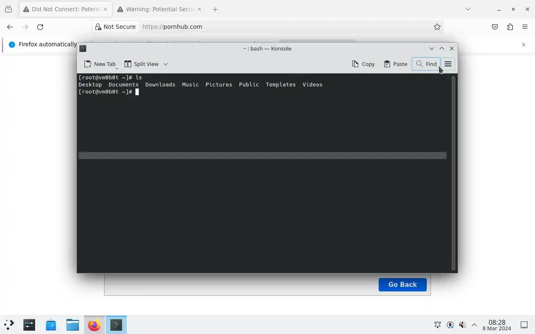The image size is (535, 334).
Task: Click Konsole's keep-above chevron button
Action: (442, 48)
